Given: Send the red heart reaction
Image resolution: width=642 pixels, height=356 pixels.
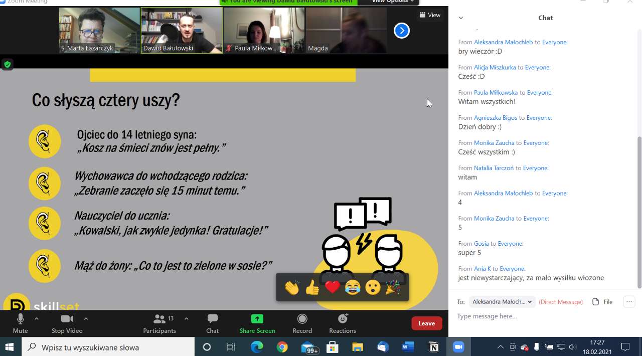Looking at the screenshot, I should (x=332, y=288).
